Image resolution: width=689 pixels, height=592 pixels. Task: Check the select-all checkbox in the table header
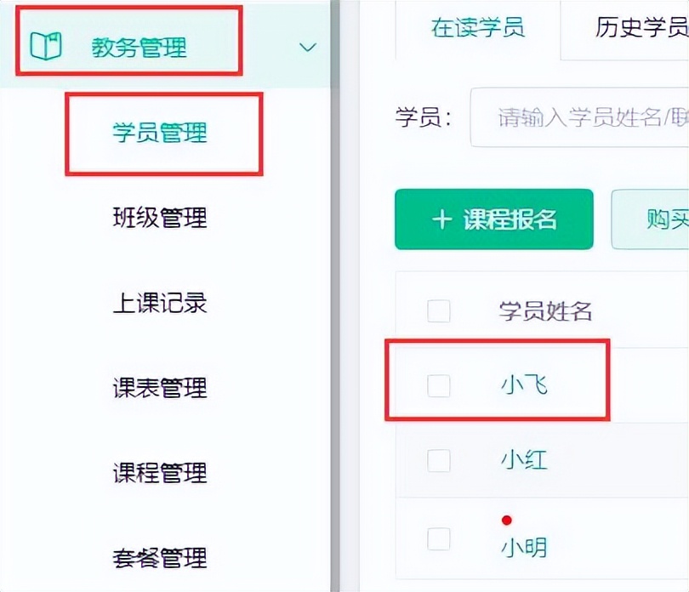438,311
